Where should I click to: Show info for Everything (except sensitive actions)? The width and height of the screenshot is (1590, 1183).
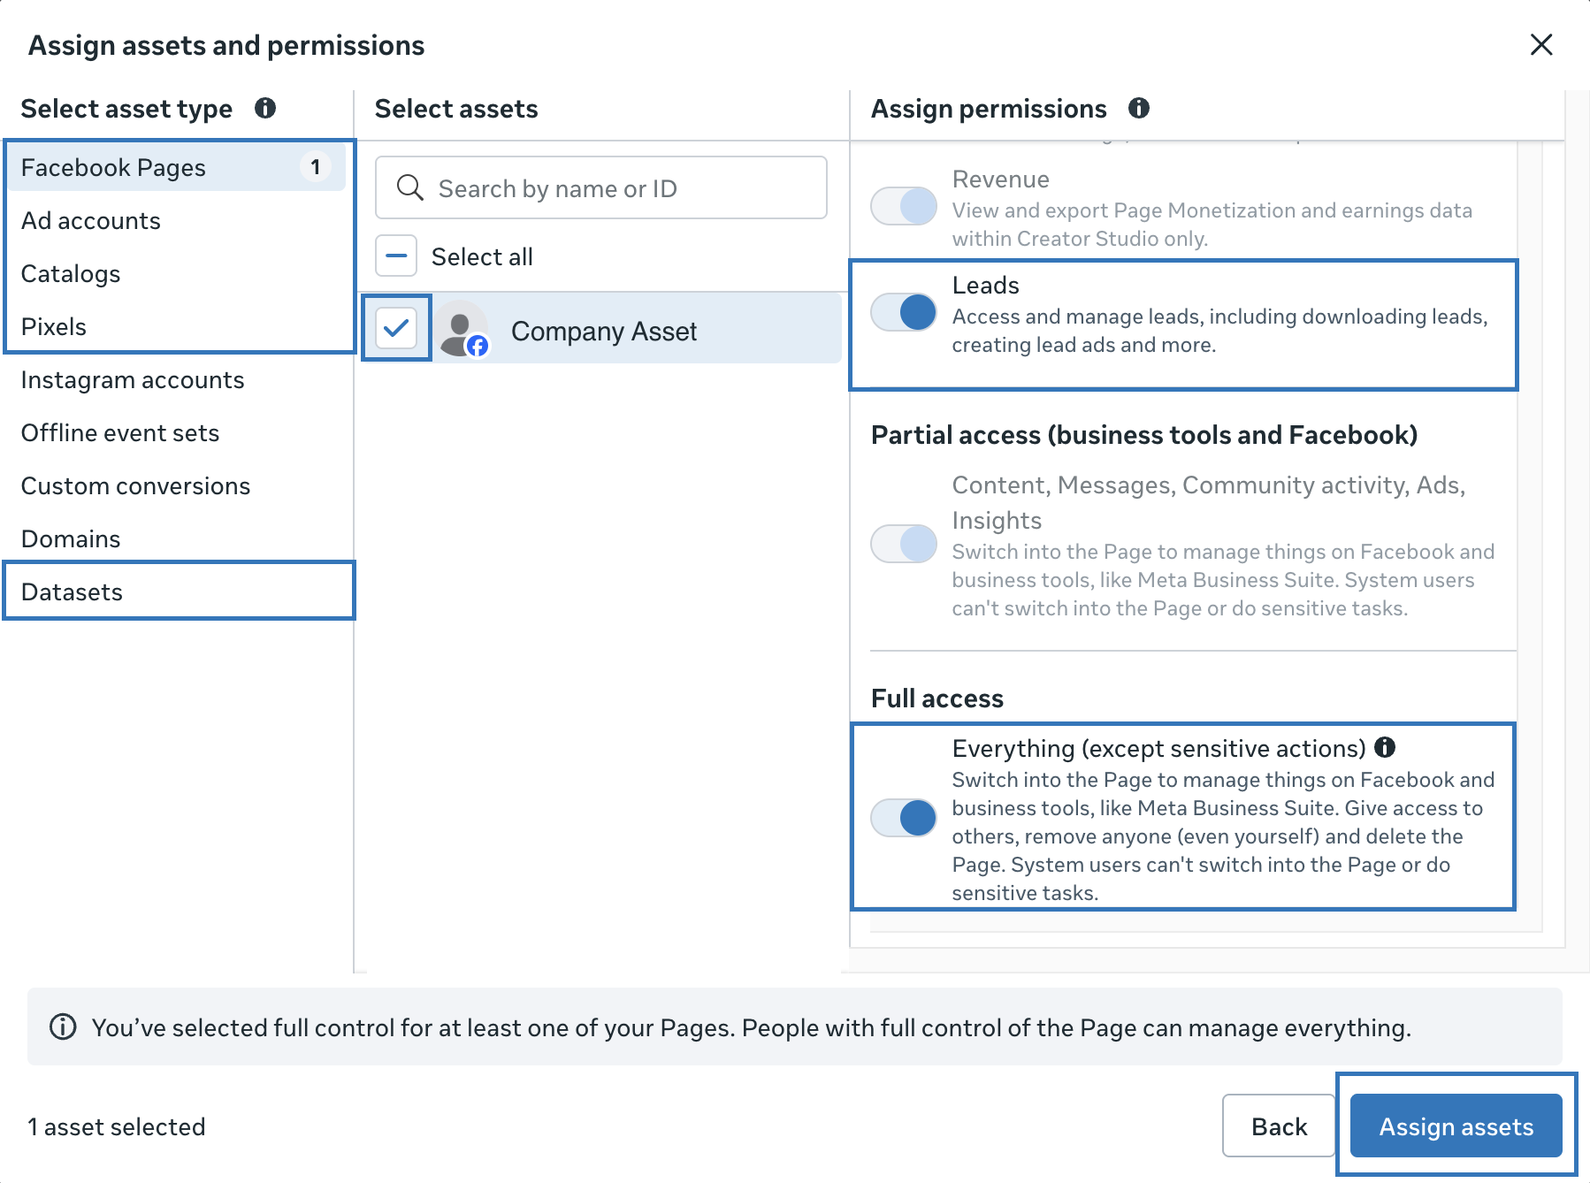1385,747
